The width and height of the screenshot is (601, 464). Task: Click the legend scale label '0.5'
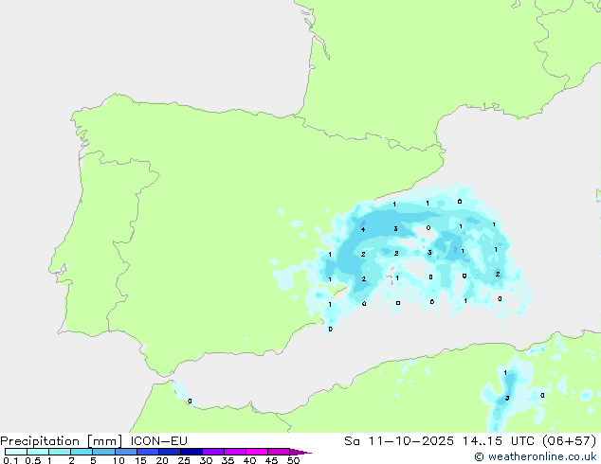[x=33, y=460]
